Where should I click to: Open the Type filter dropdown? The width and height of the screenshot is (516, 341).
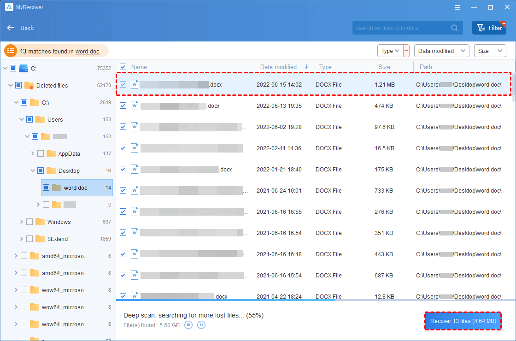click(x=390, y=51)
